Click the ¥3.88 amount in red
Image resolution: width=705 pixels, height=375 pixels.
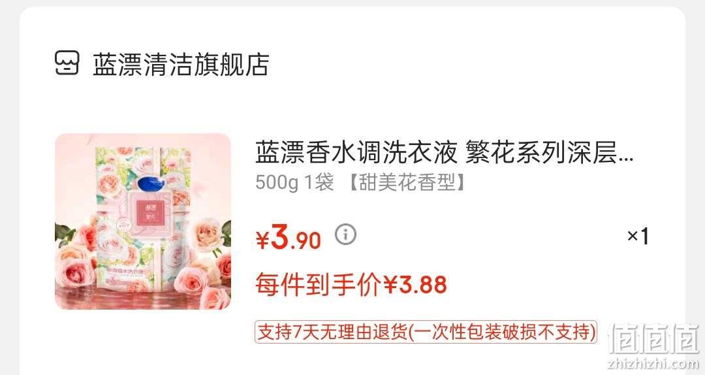click(415, 284)
